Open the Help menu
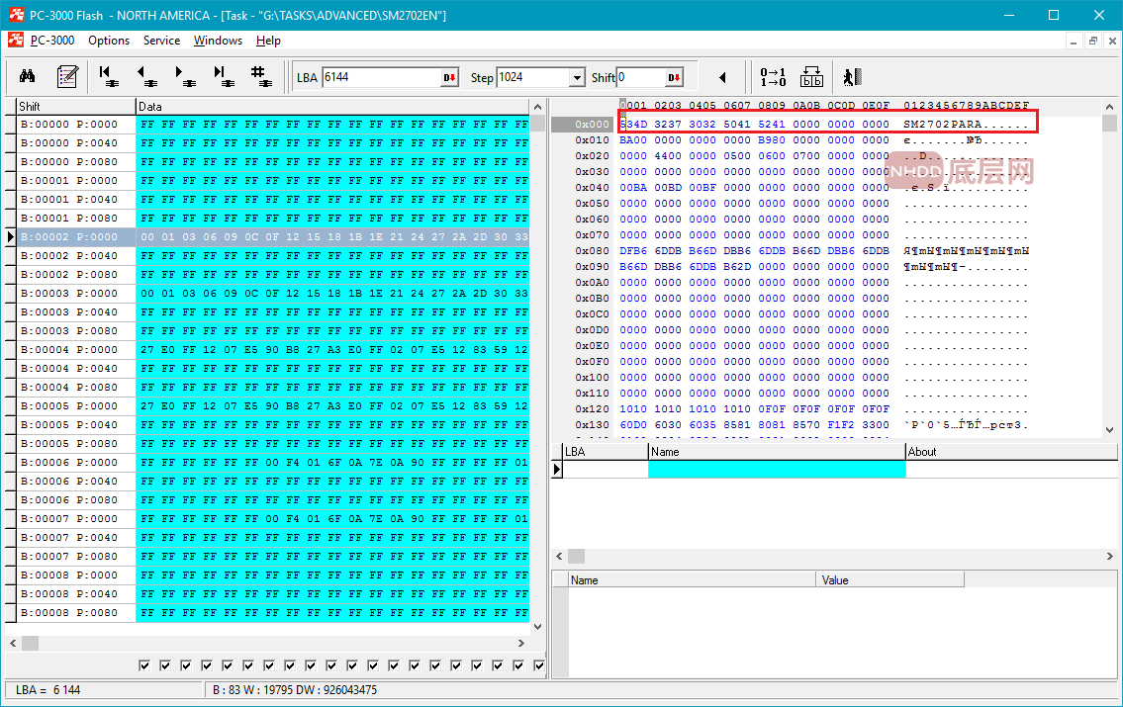The image size is (1123, 707). (268, 41)
